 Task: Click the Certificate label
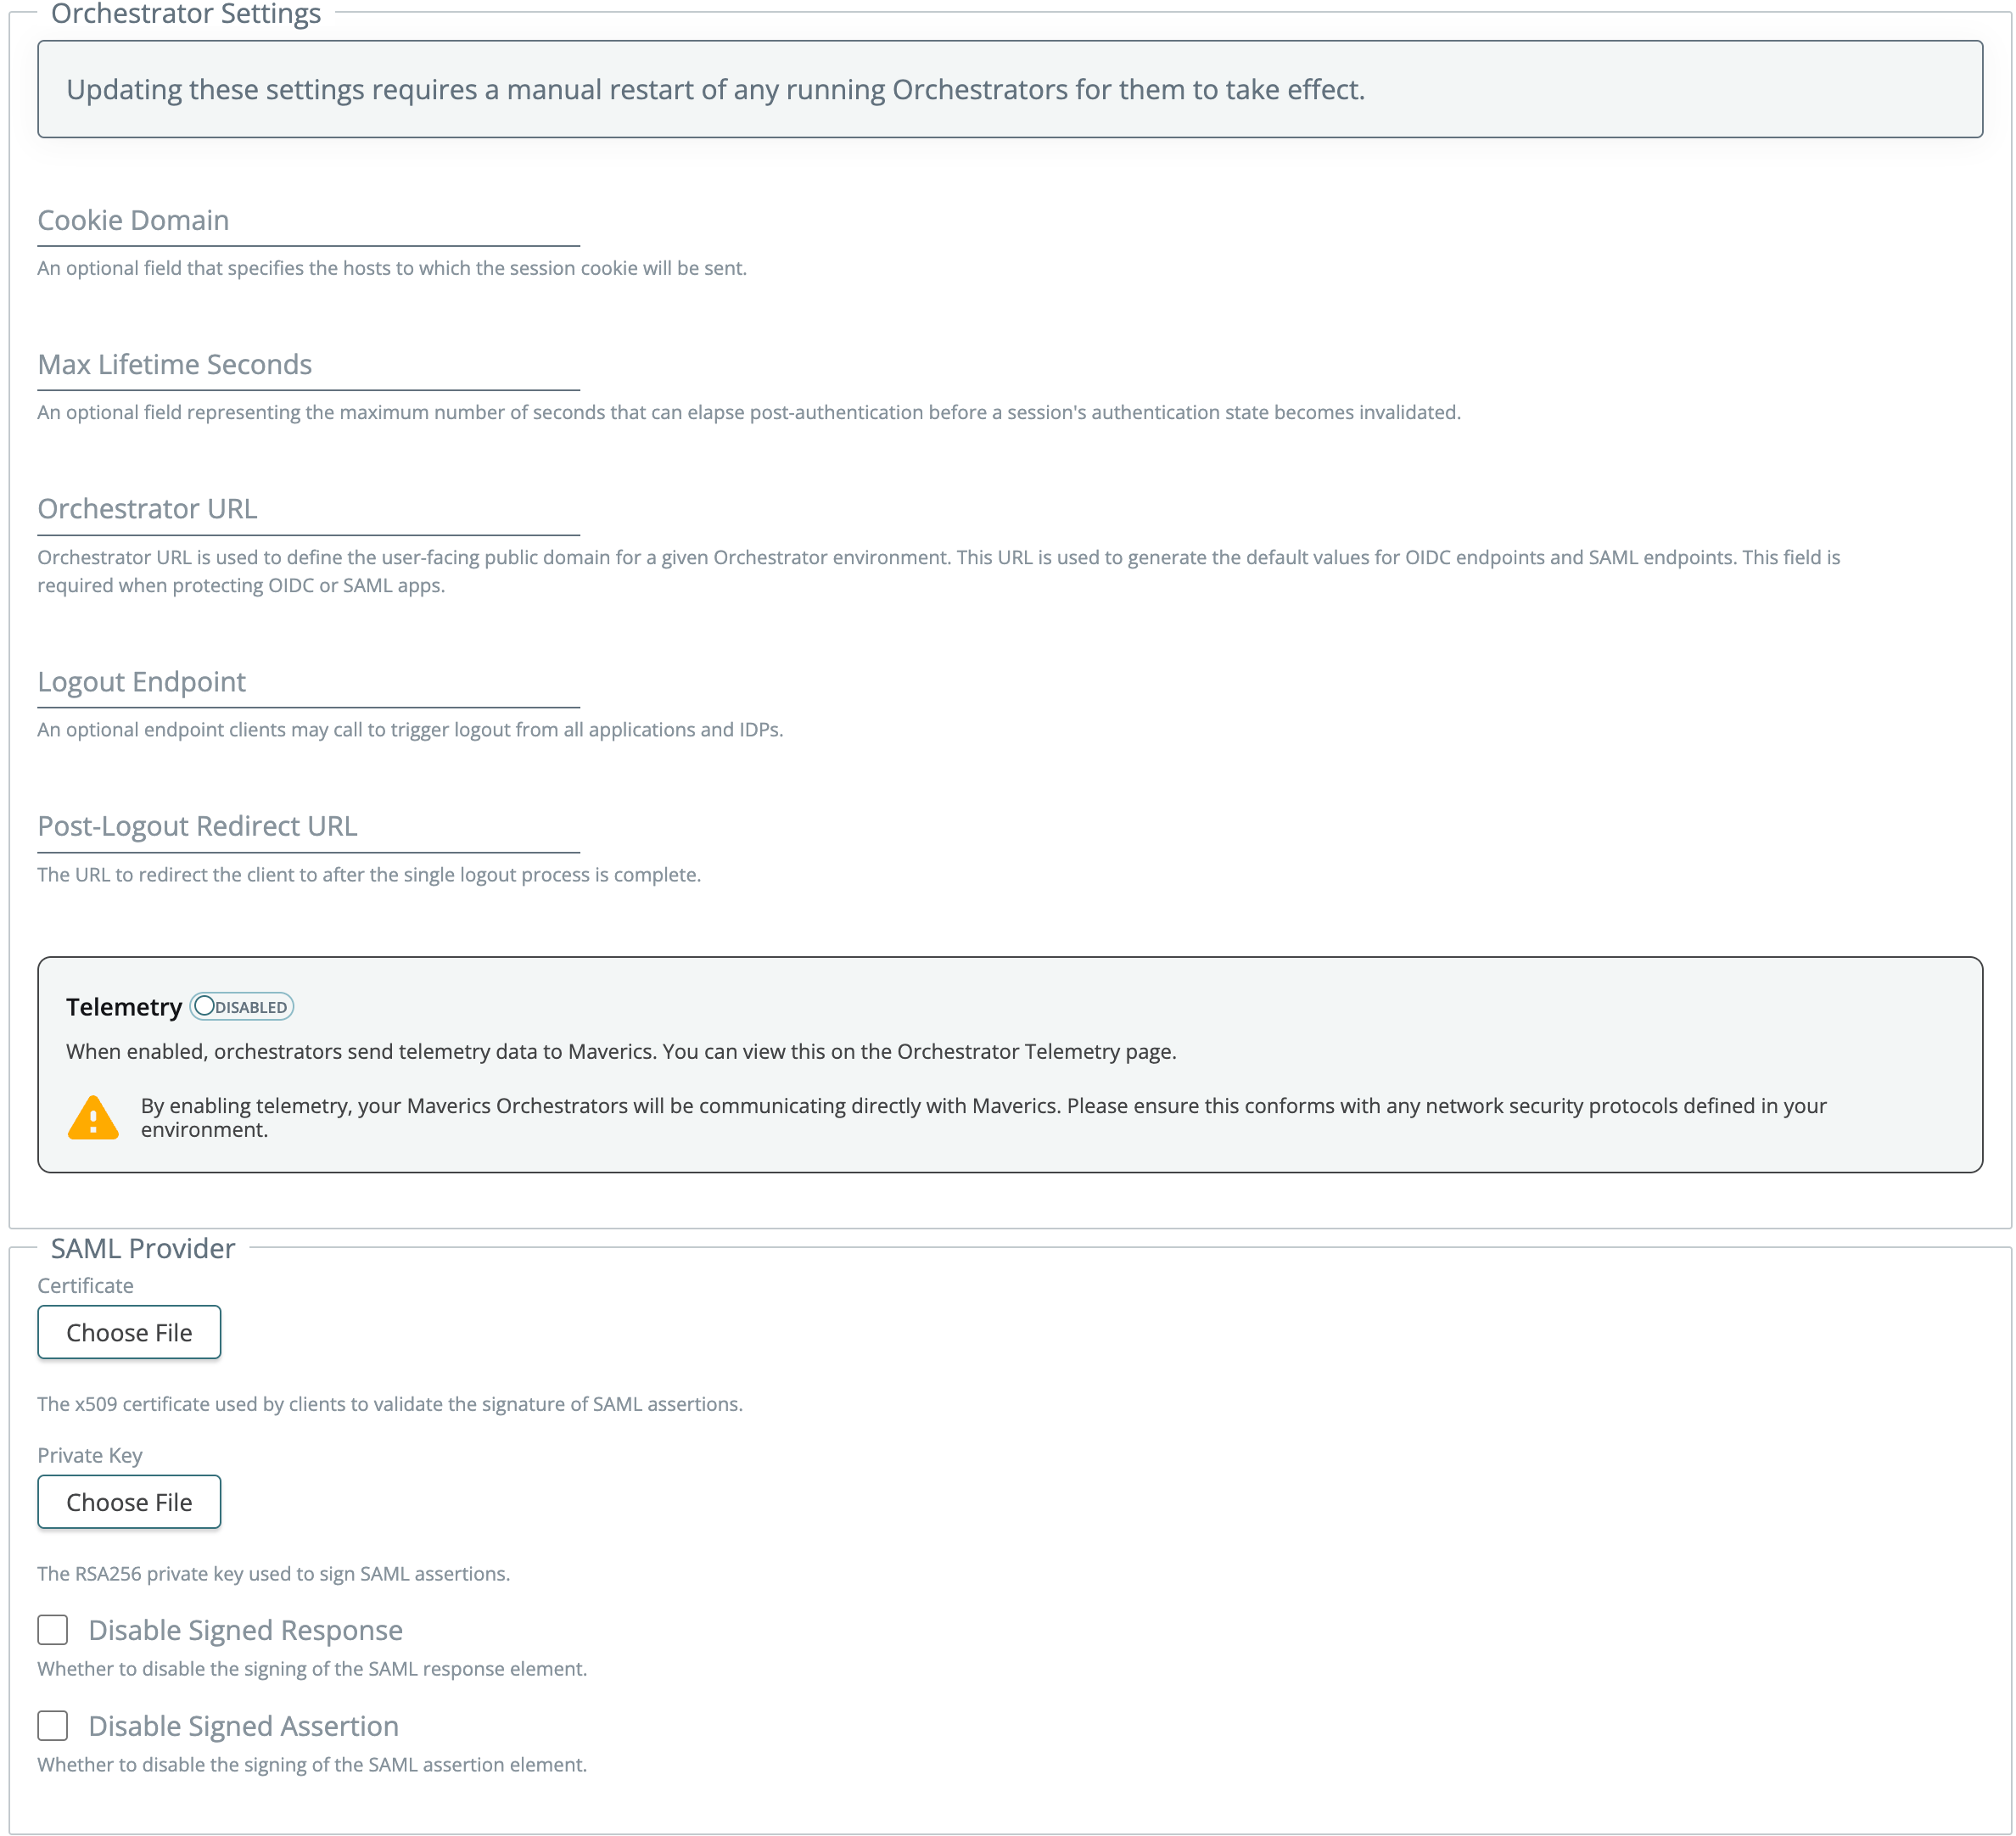coord(85,1286)
